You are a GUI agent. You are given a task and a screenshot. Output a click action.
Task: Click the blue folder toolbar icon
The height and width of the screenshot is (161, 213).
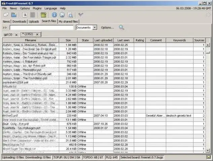(x=14, y=15)
